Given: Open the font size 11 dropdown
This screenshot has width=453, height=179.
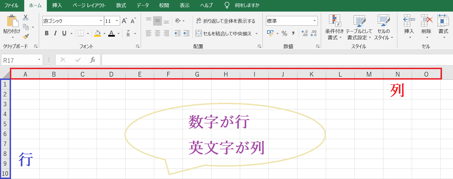Looking at the screenshot, I should pyautogui.click(x=117, y=21).
